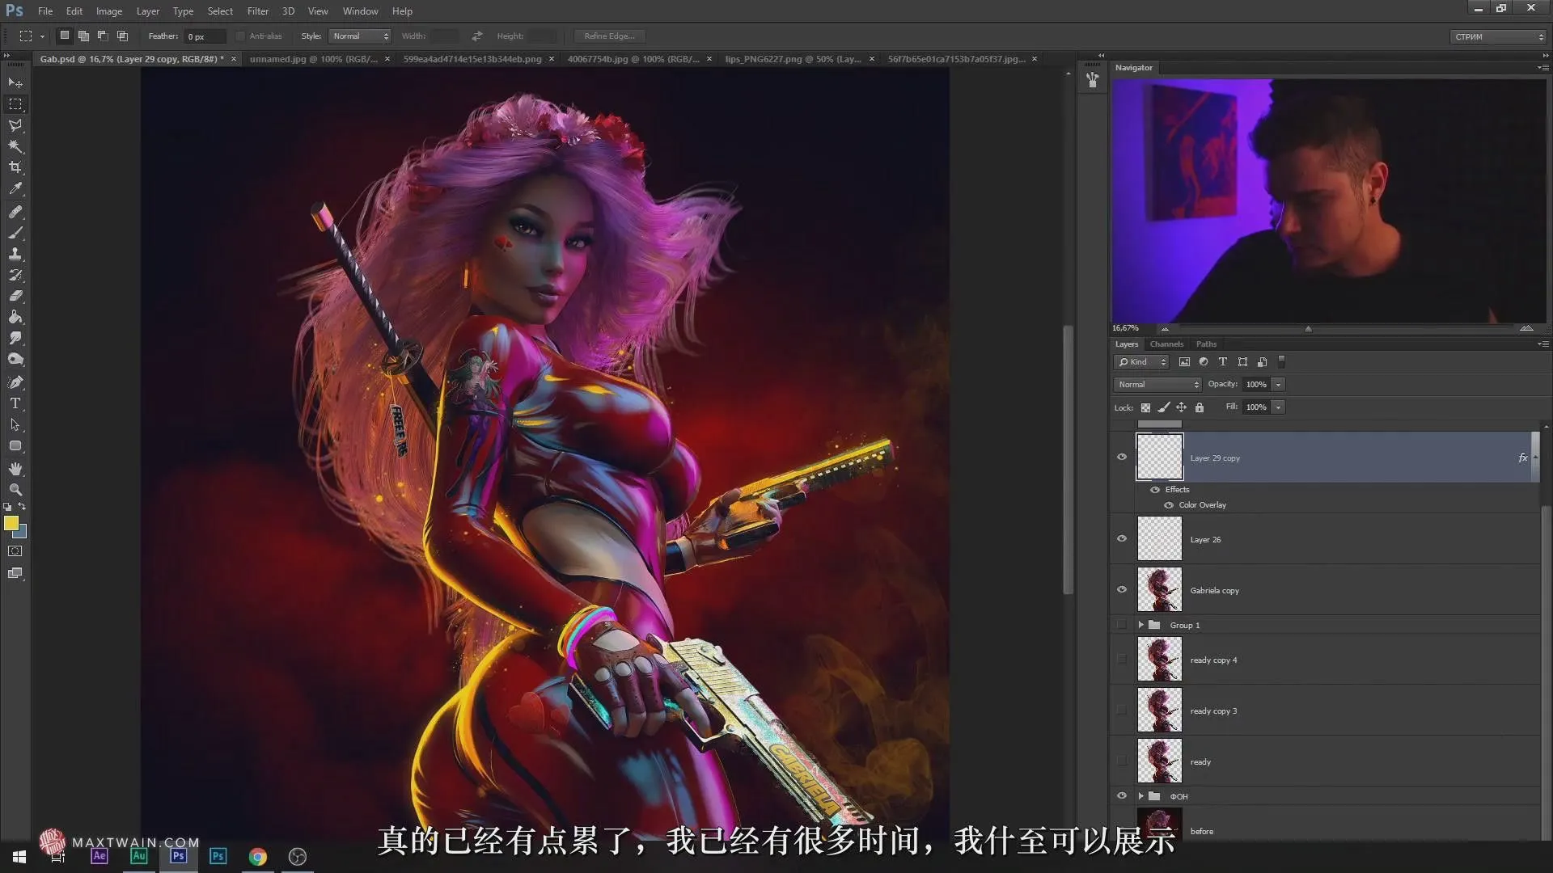Hide the Layer 29 copy layer
The image size is (1553, 873).
(x=1122, y=458)
